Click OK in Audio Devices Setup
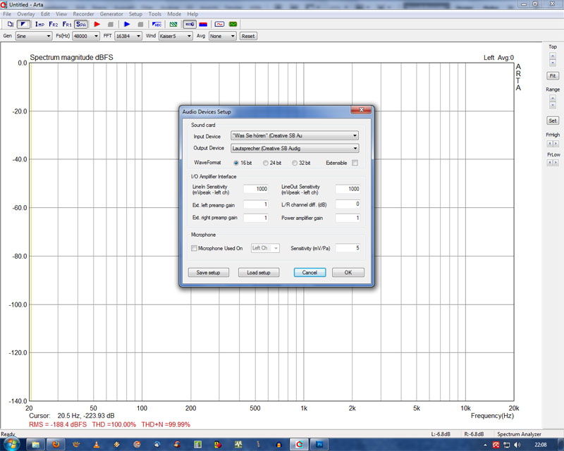 tap(348, 273)
